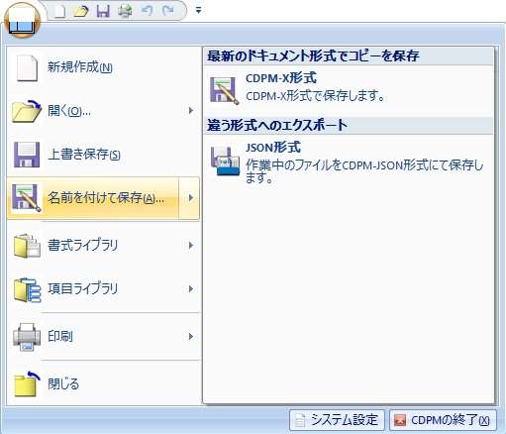Image resolution: width=506 pixels, height=434 pixels.
Task: Click the Print icon in quick access toolbar
Action: 125,11
